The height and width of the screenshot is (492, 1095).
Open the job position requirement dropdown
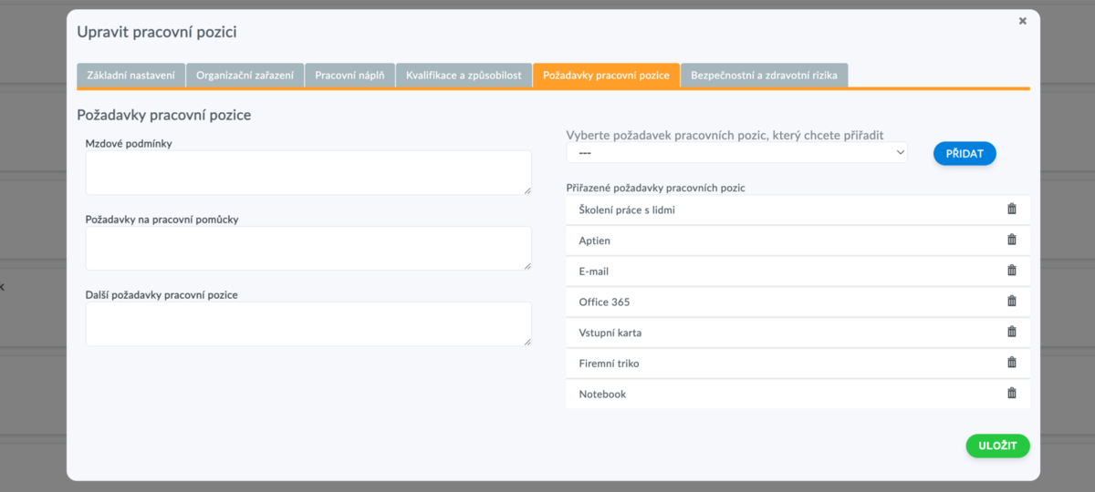pos(737,153)
